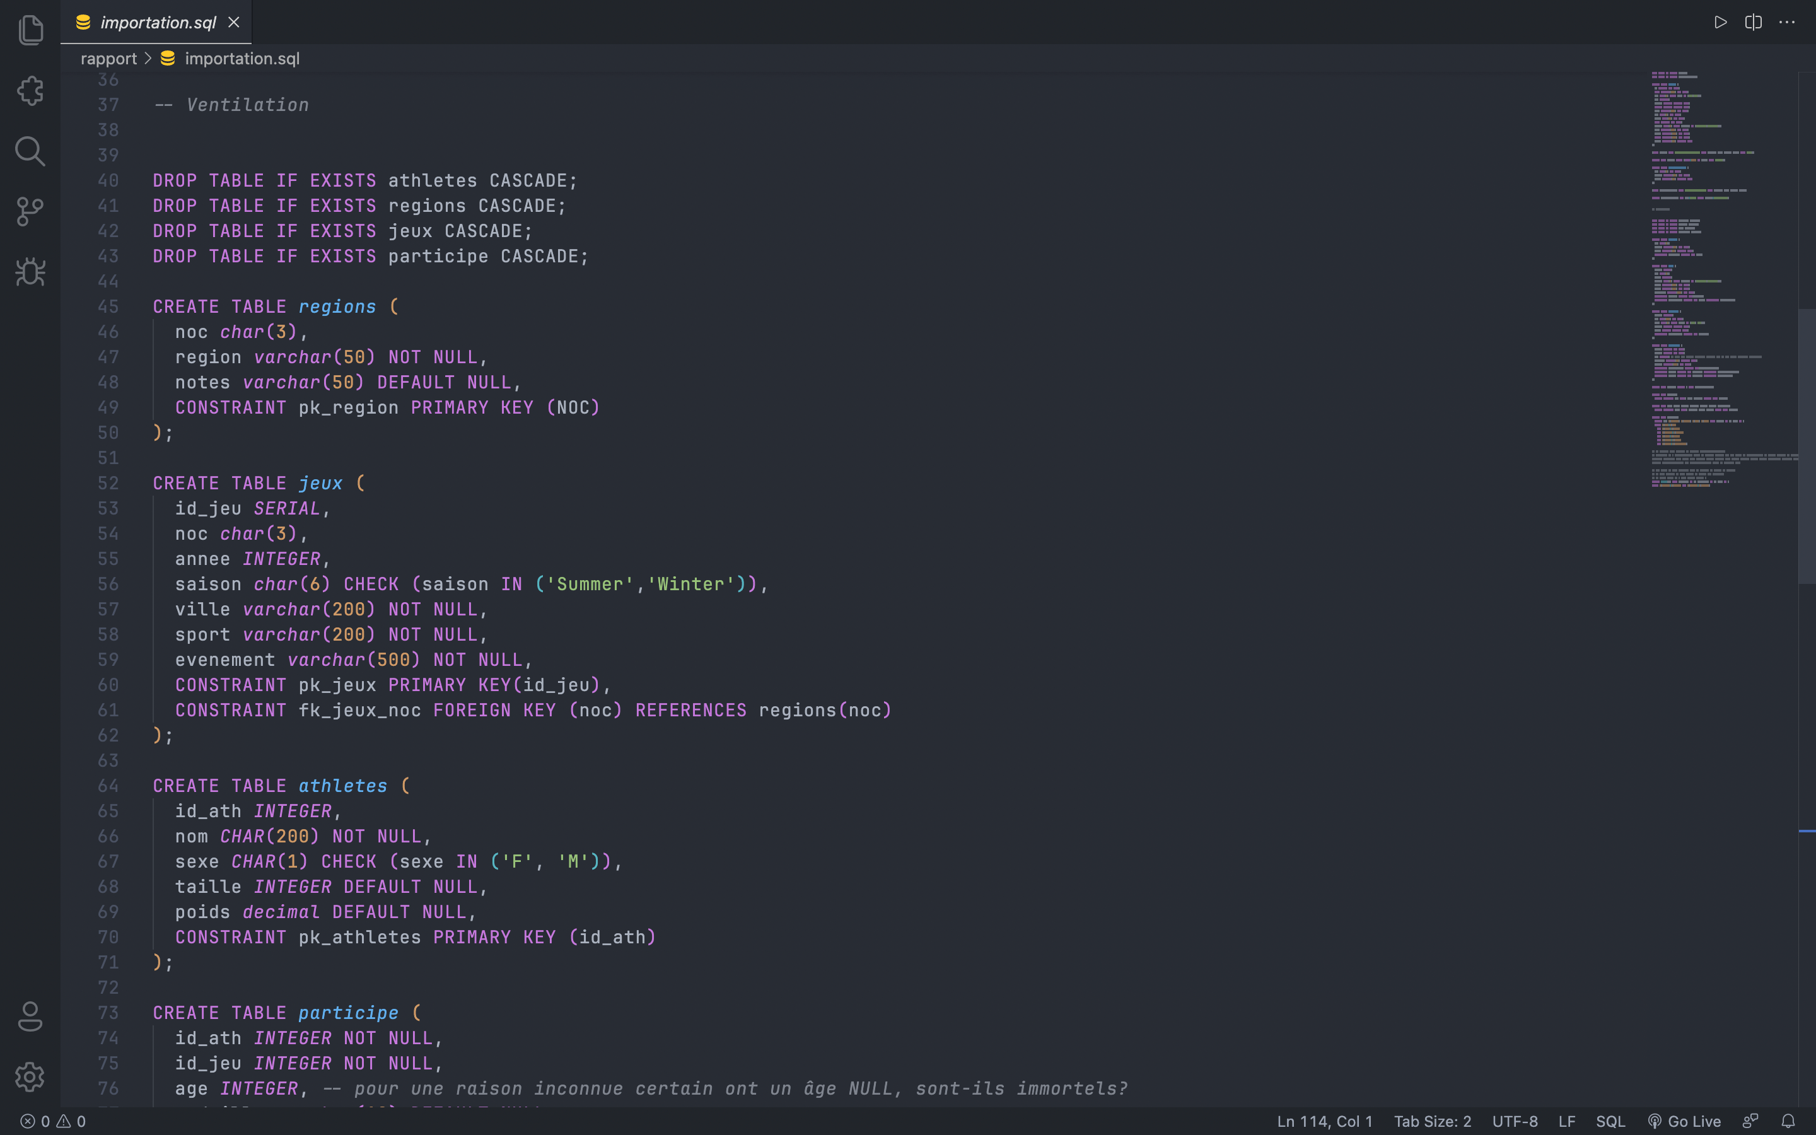Select the importation.sql editor tab
1816x1135 pixels.
(x=156, y=23)
